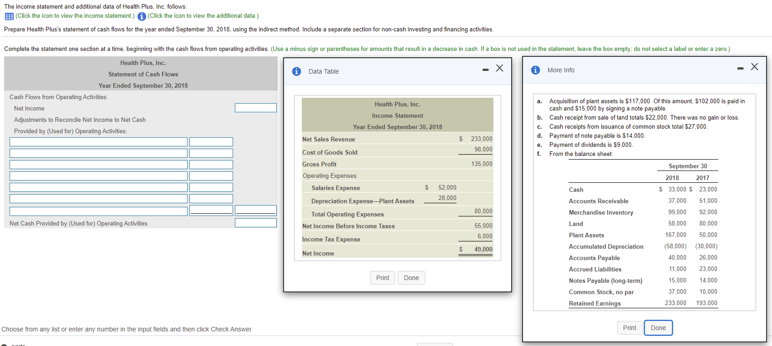Click the info icon beside Data Table title
772x346 pixels.
296,71
